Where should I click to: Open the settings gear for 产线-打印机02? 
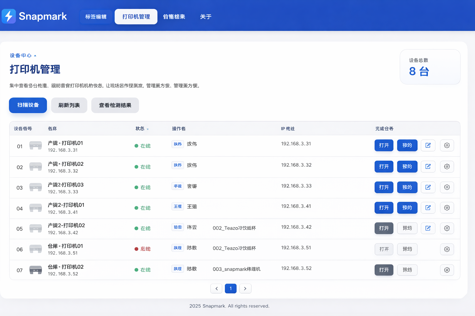(x=447, y=166)
